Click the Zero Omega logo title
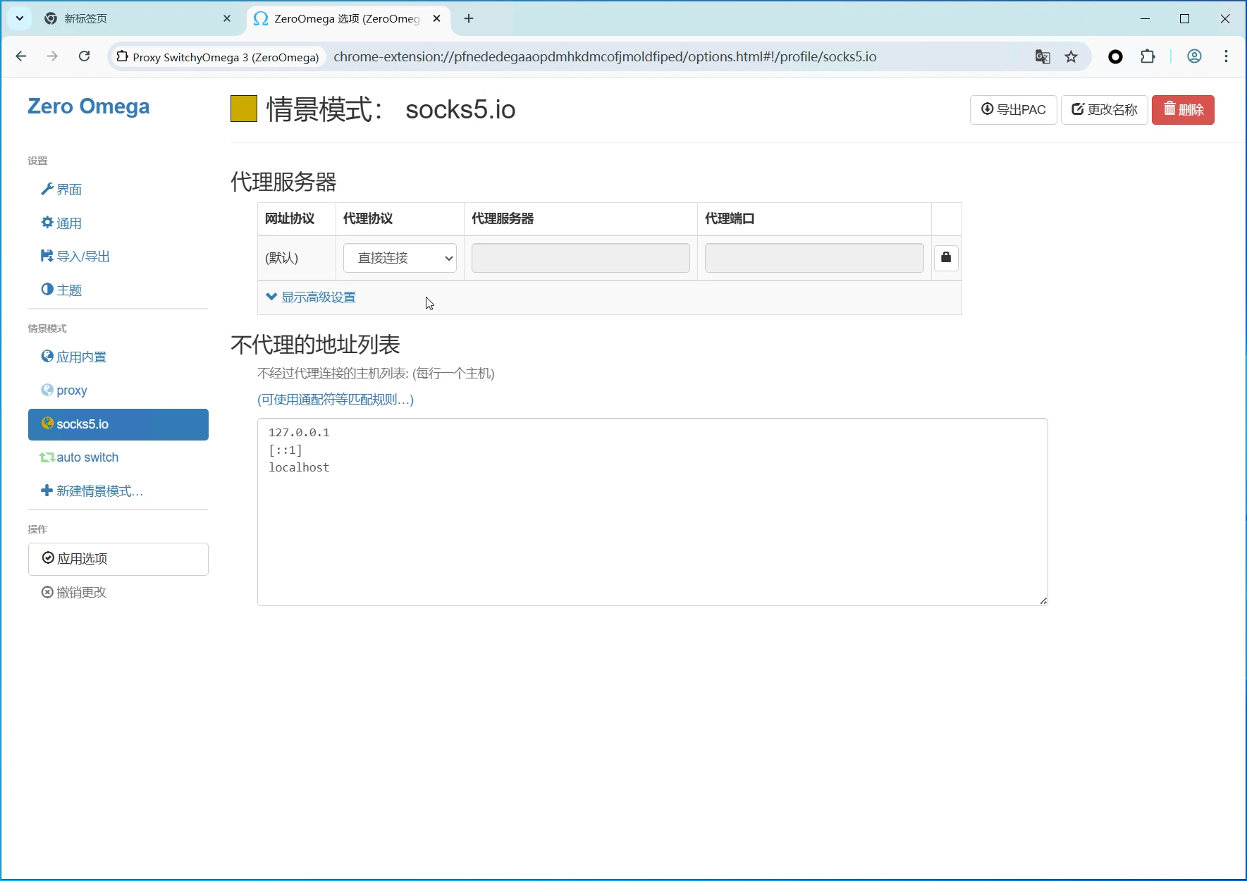The height and width of the screenshot is (881, 1247). (x=89, y=106)
